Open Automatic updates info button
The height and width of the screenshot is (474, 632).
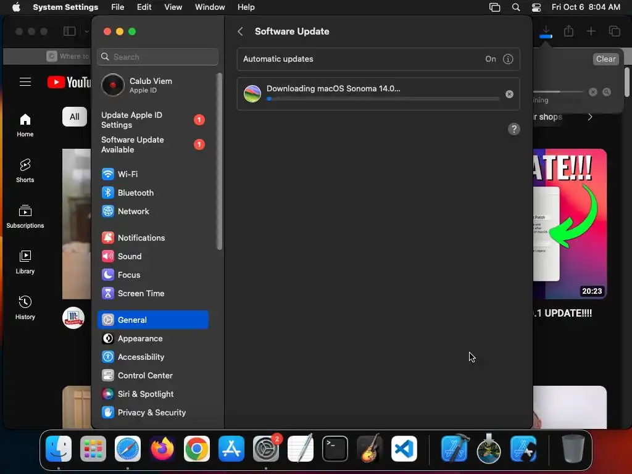pos(508,59)
